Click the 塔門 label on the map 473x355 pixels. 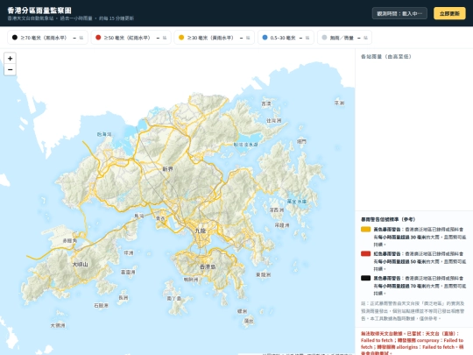point(301,141)
